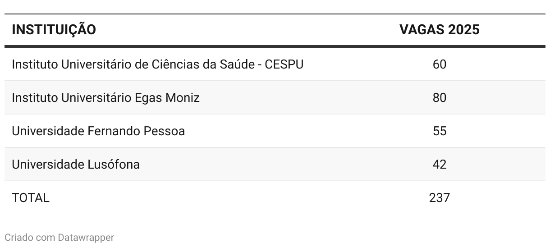Click the TOTAL row label

31,198
